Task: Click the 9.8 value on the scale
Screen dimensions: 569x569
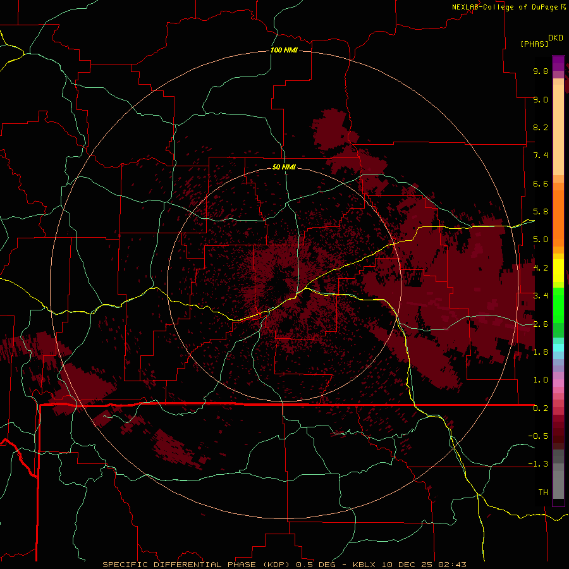Action: point(541,71)
